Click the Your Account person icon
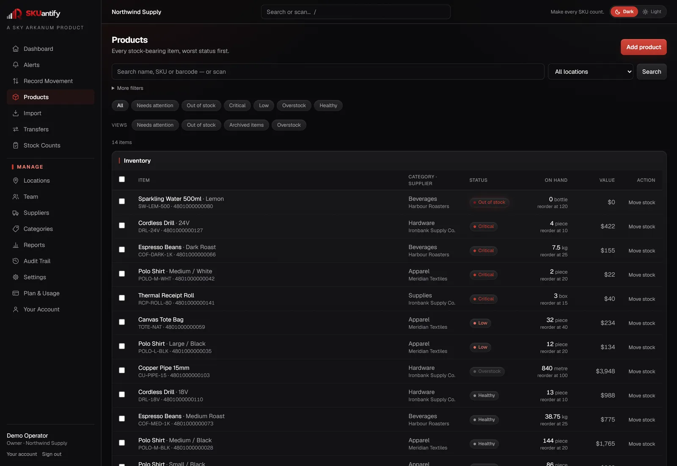Image resolution: width=677 pixels, height=466 pixels. pyautogui.click(x=16, y=309)
